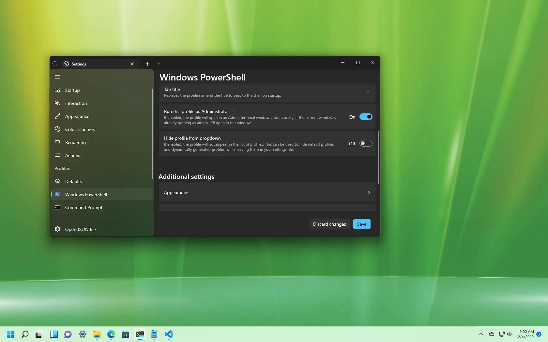This screenshot has width=548, height=342.
Task: Toggle the hamburger menu in the sidebar
Action: pos(57,77)
